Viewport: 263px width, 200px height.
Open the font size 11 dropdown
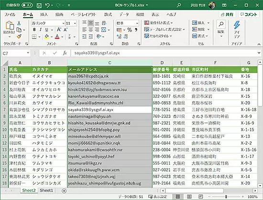75,23
